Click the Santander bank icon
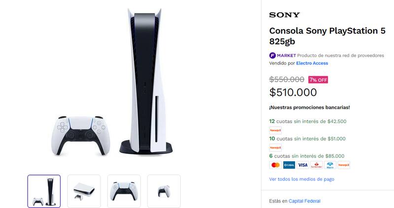Viewport: 394px width, 208px height. click(316, 165)
